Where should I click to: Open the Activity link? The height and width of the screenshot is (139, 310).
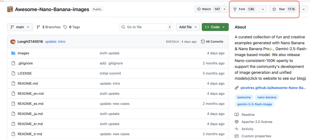point(247,129)
